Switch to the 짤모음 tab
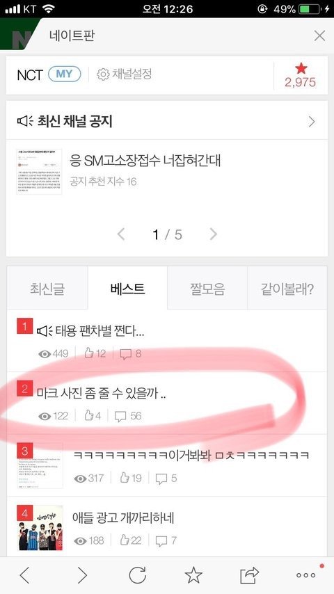Screen dimensions: 334x594 tap(207, 289)
